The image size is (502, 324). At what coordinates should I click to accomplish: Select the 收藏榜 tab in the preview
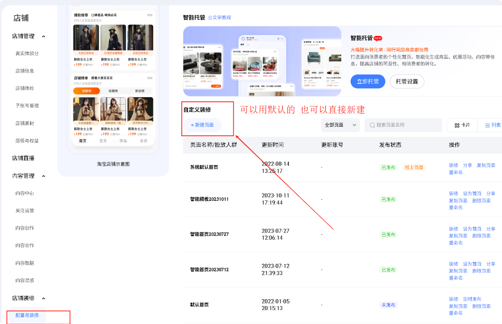pyautogui.click(x=113, y=91)
